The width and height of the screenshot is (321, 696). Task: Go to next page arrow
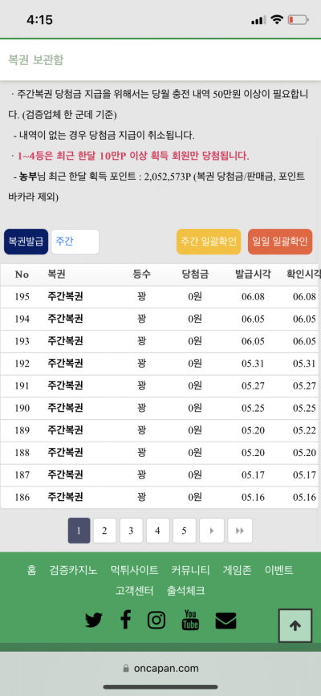(x=211, y=531)
